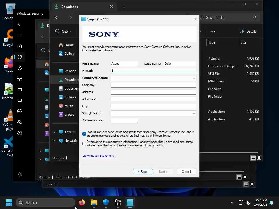Image resolution: width=279 pixels, height=209 pixels.
Task: Sort by the Type column header
Action: click(x=211, y=42)
